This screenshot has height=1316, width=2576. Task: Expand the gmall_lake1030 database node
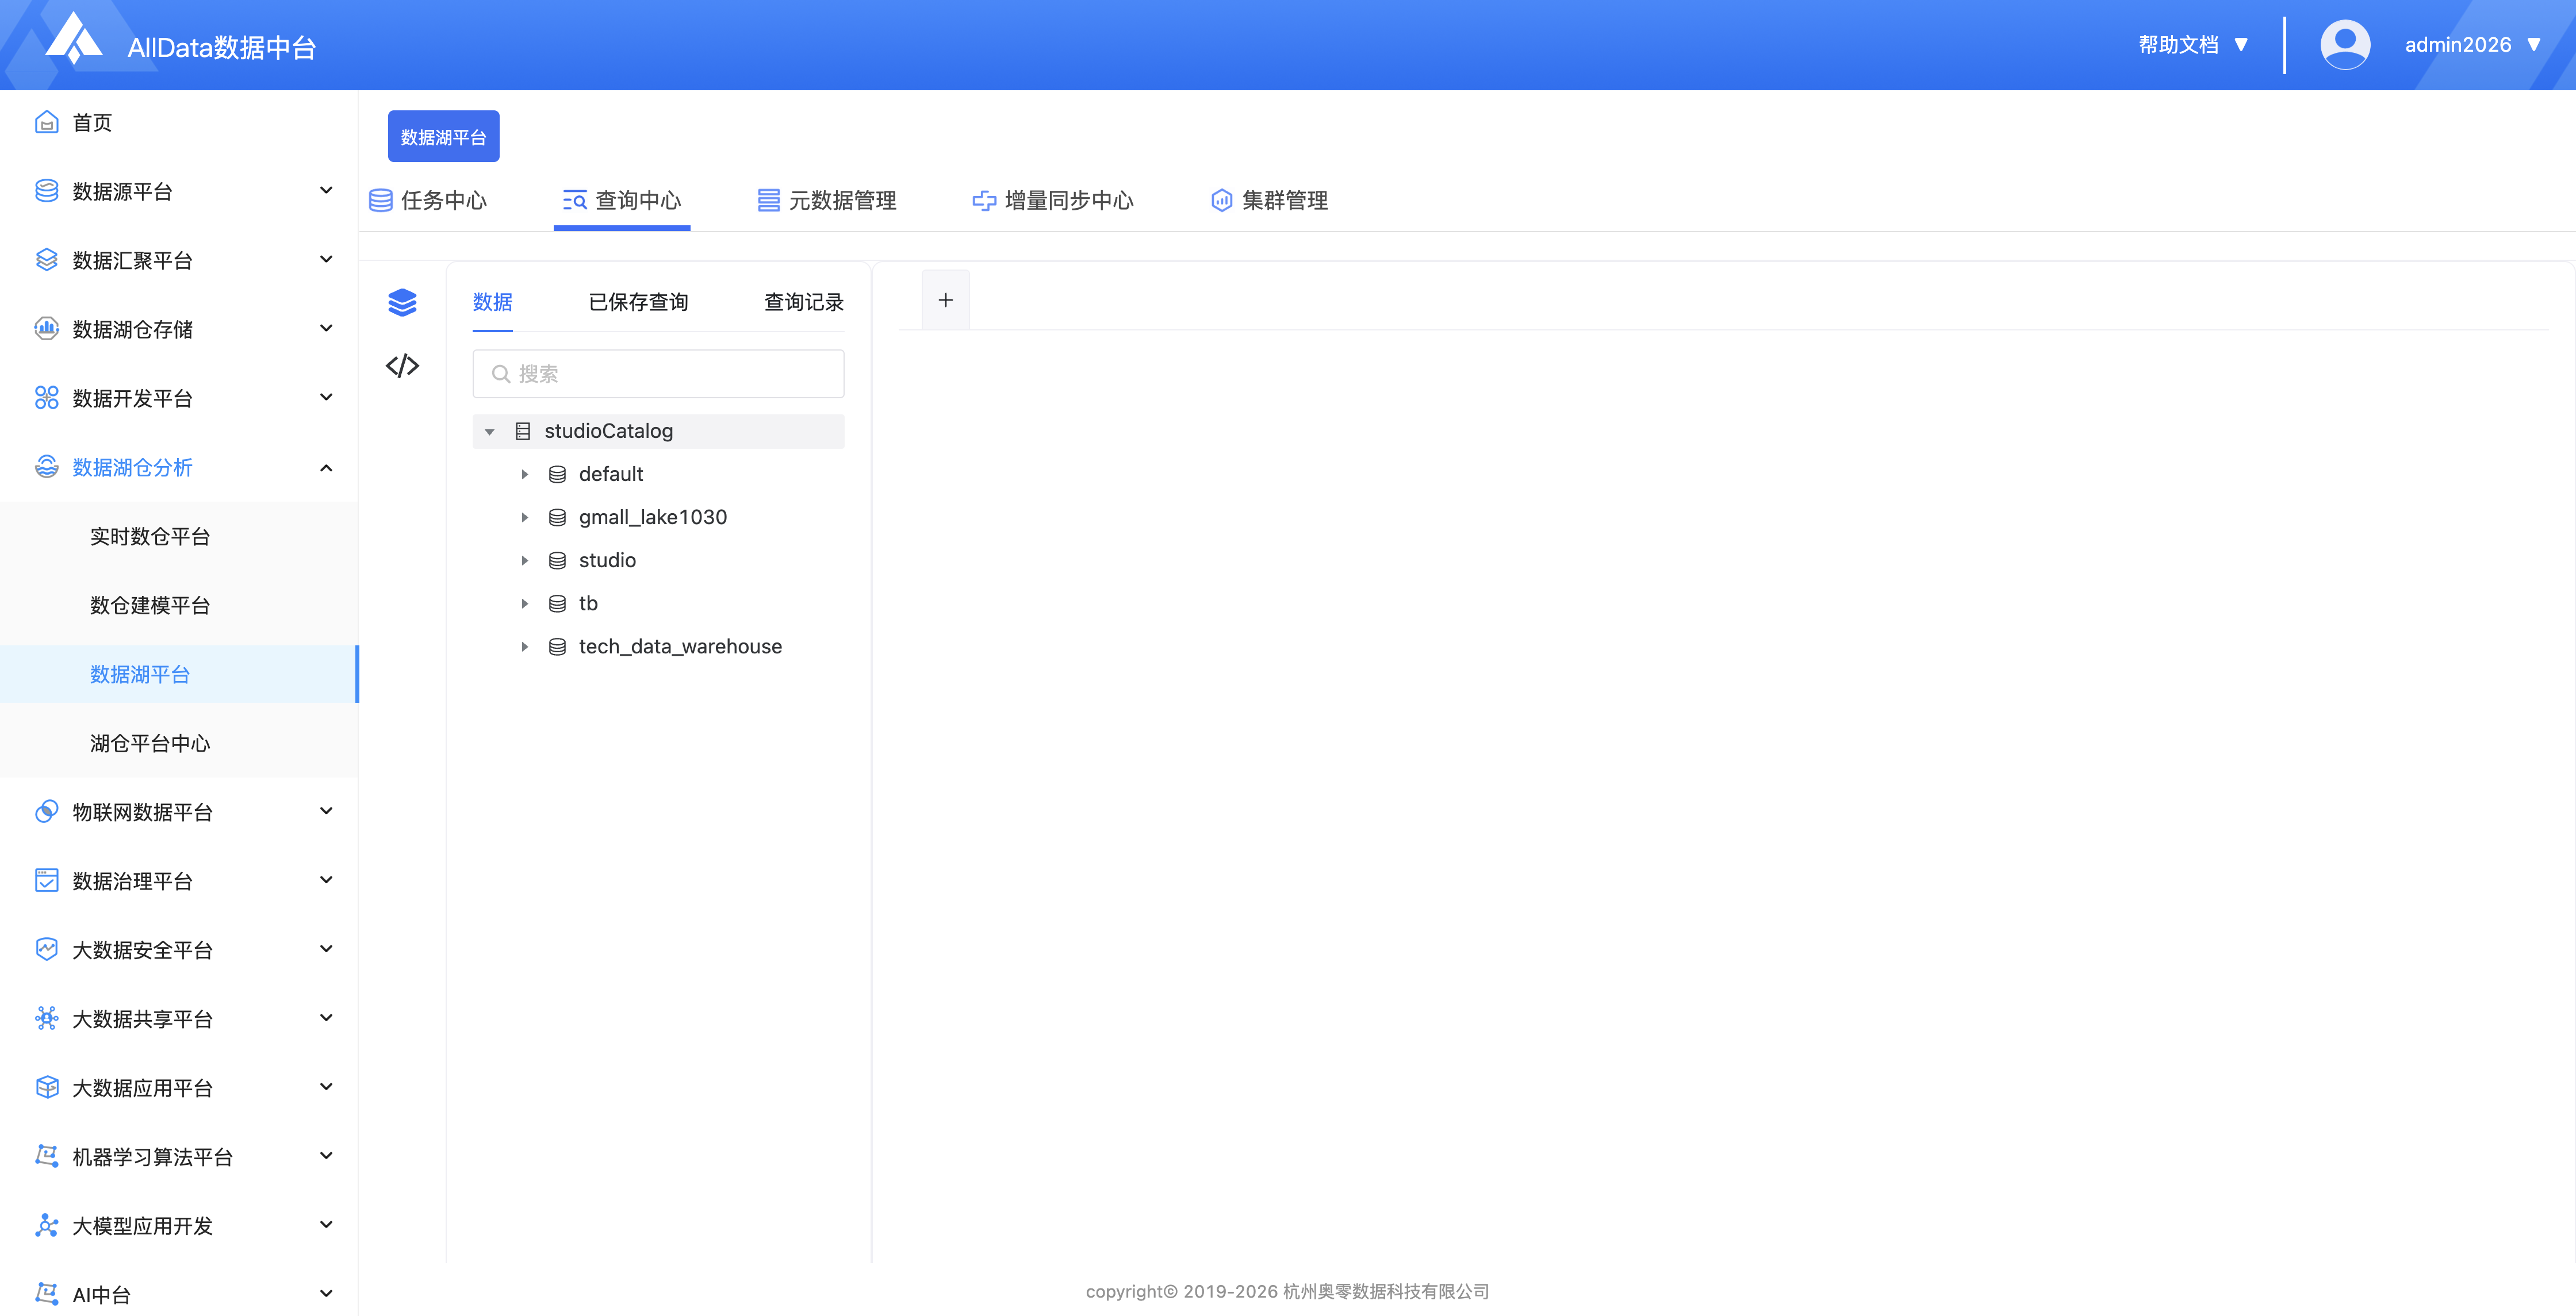coord(524,518)
